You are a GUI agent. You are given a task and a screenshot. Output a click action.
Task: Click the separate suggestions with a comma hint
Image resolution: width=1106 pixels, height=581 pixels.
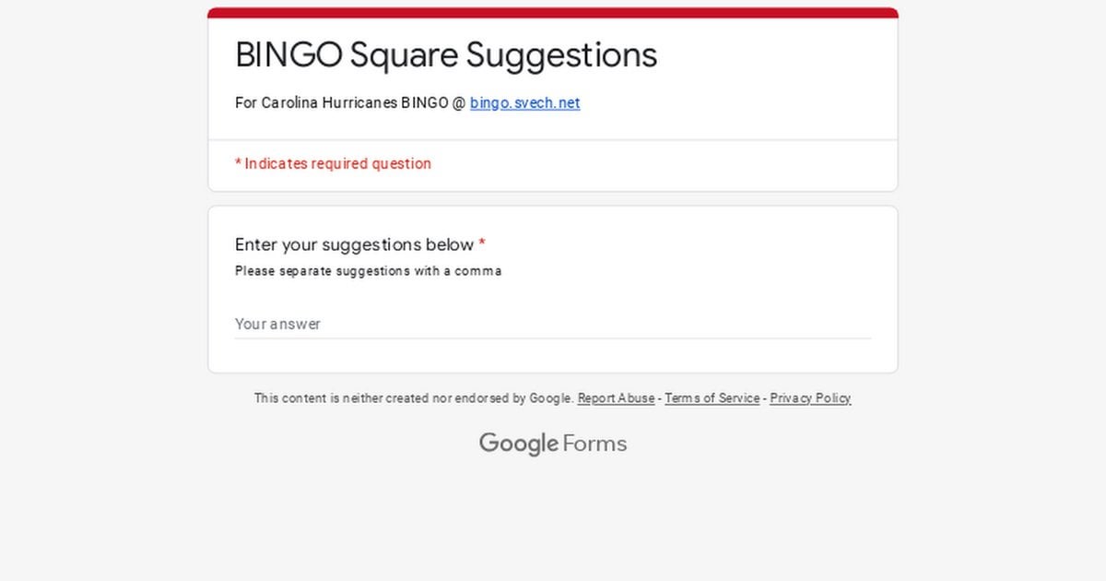(x=368, y=271)
